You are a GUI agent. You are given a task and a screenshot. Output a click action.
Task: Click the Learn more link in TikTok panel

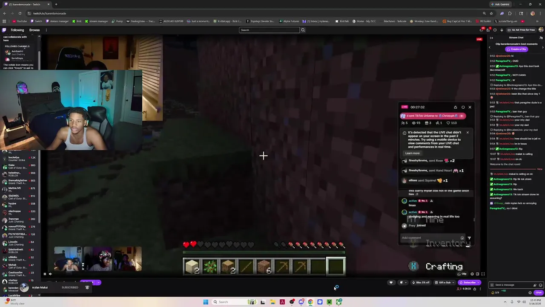point(412,153)
